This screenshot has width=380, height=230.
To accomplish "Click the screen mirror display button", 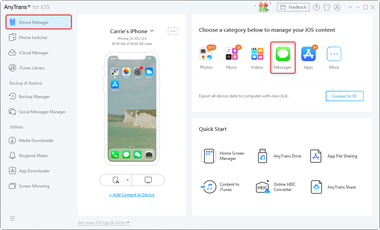I will click(148, 180).
